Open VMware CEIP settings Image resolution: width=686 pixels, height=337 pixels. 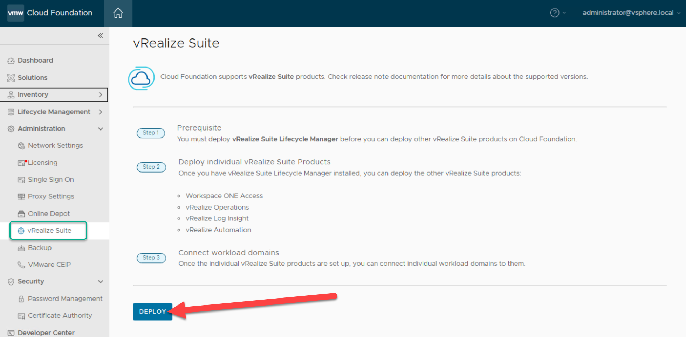[49, 265]
